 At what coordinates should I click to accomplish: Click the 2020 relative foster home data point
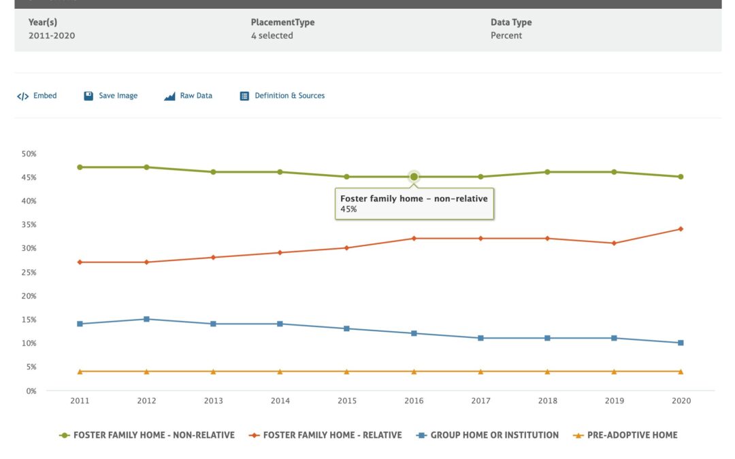(x=681, y=229)
